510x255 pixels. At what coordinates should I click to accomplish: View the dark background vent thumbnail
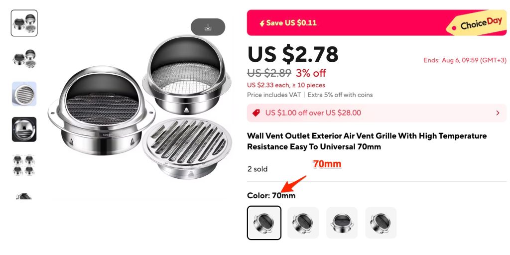pos(24,129)
